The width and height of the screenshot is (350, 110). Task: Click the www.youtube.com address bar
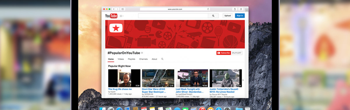[x=175, y=9]
